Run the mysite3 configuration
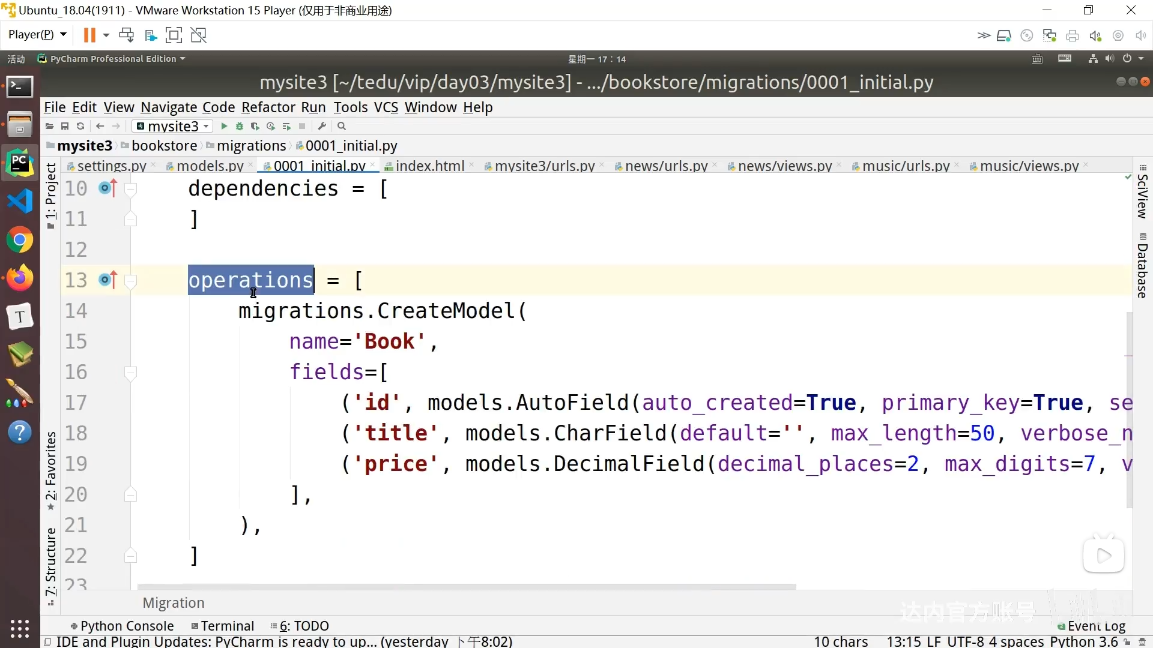 224,126
